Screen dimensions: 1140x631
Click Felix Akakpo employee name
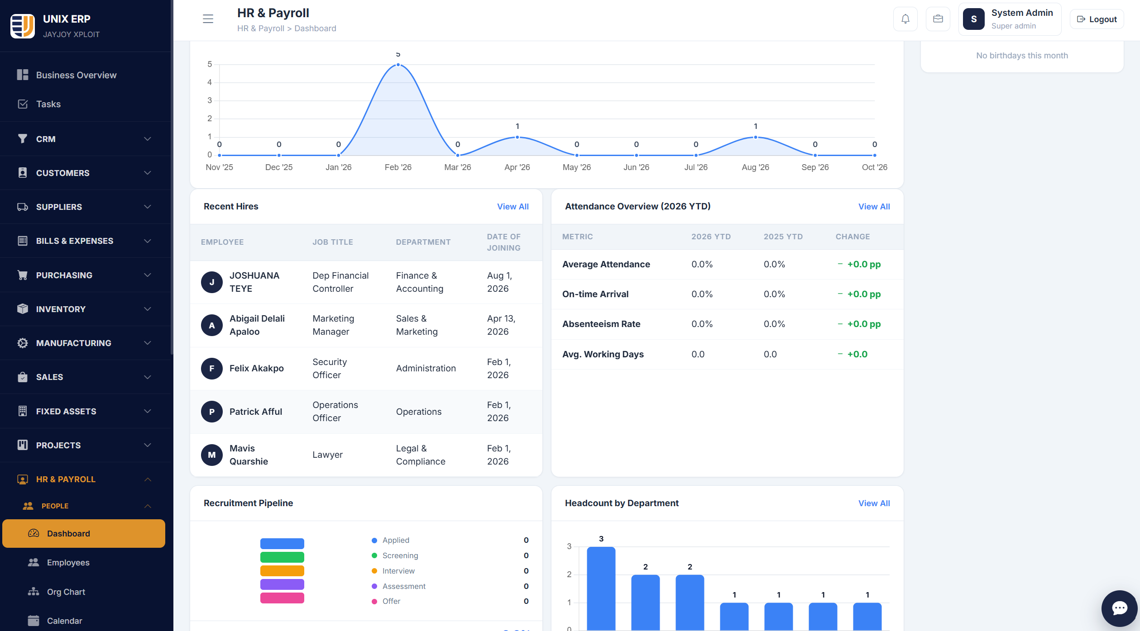coord(256,369)
